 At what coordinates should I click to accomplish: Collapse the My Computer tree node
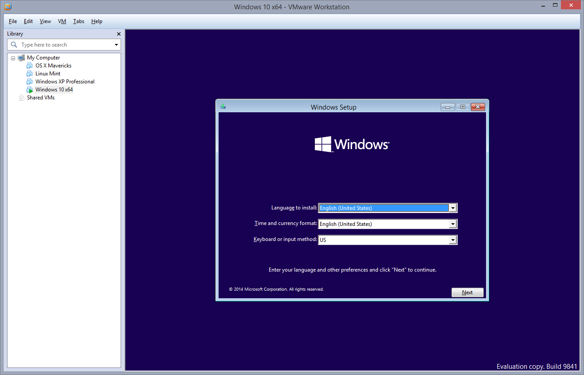13,58
